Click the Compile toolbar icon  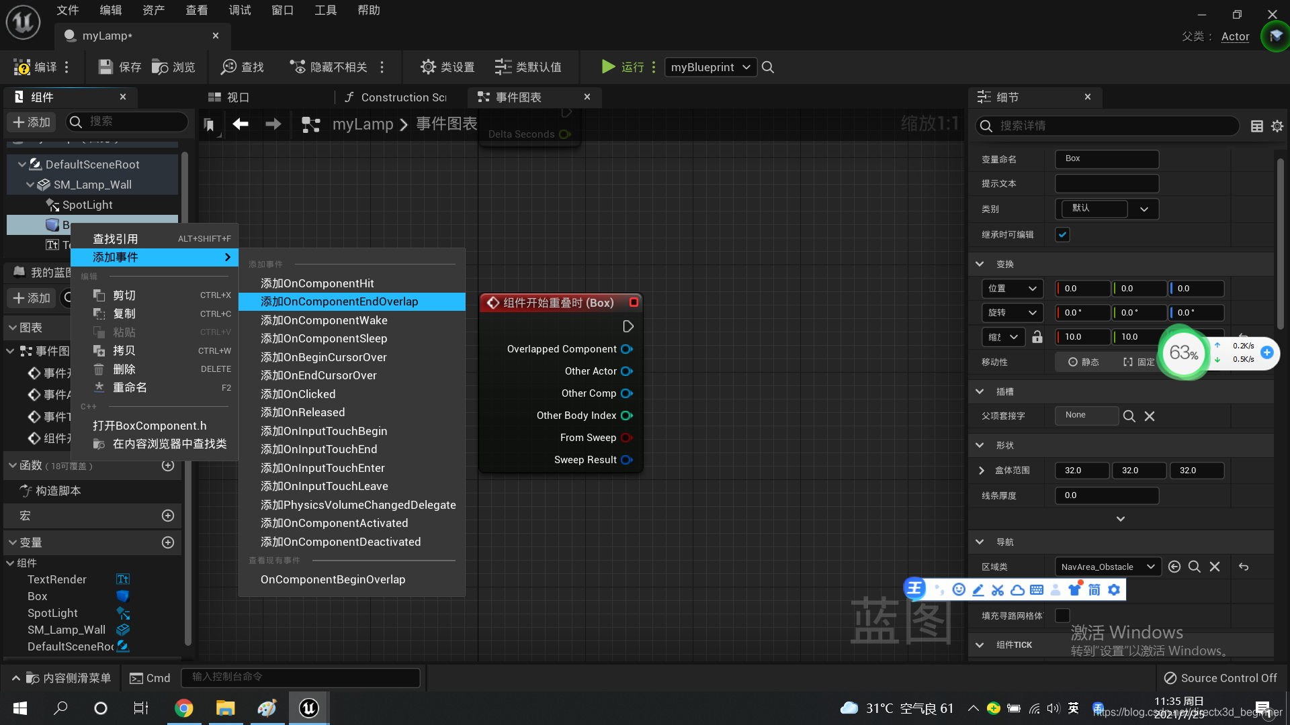pyautogui.click(x=23, y=67)
